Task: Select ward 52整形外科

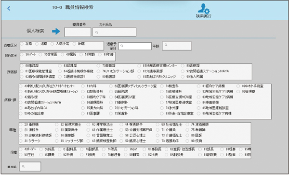Action: [83, 91]
